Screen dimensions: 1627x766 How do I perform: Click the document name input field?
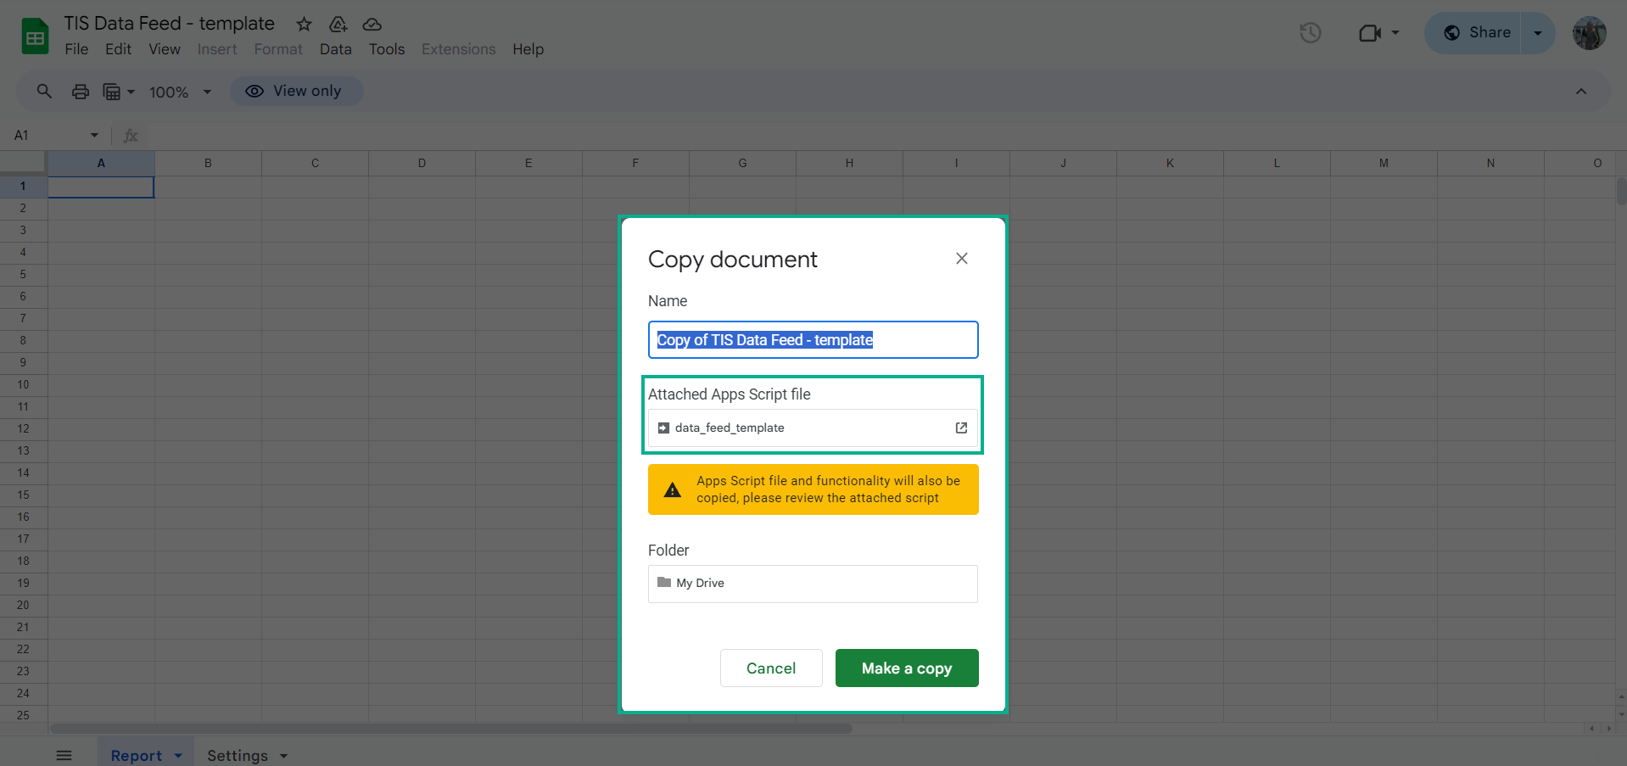tap(812, 340)
